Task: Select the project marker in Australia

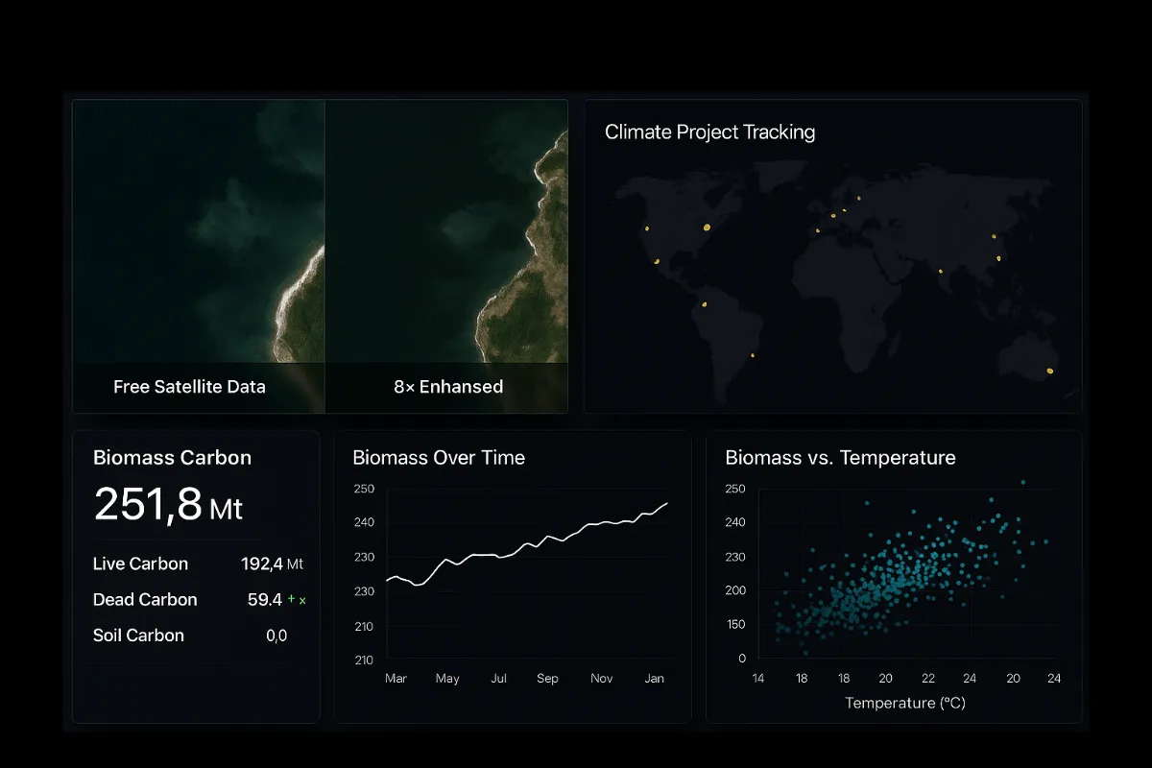Action: pos(1049,371)
